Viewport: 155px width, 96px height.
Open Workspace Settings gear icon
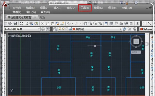pyautogui.click(x=43, y=29)
